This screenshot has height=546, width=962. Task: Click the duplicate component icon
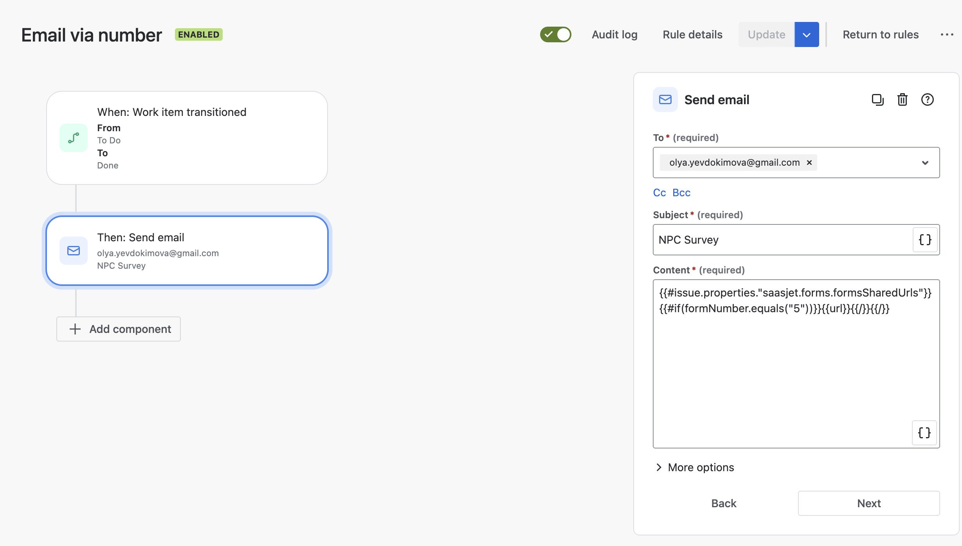click(x=877, y=100)
